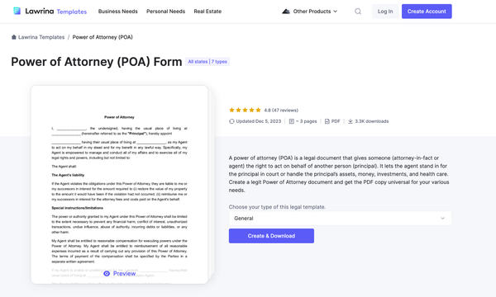Click the Lawrina logo icon
The image size is (496, 297).
[17, 11]
